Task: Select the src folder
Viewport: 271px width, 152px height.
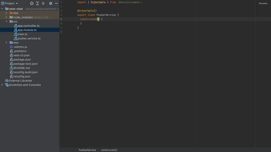Action: click(30, 22)
